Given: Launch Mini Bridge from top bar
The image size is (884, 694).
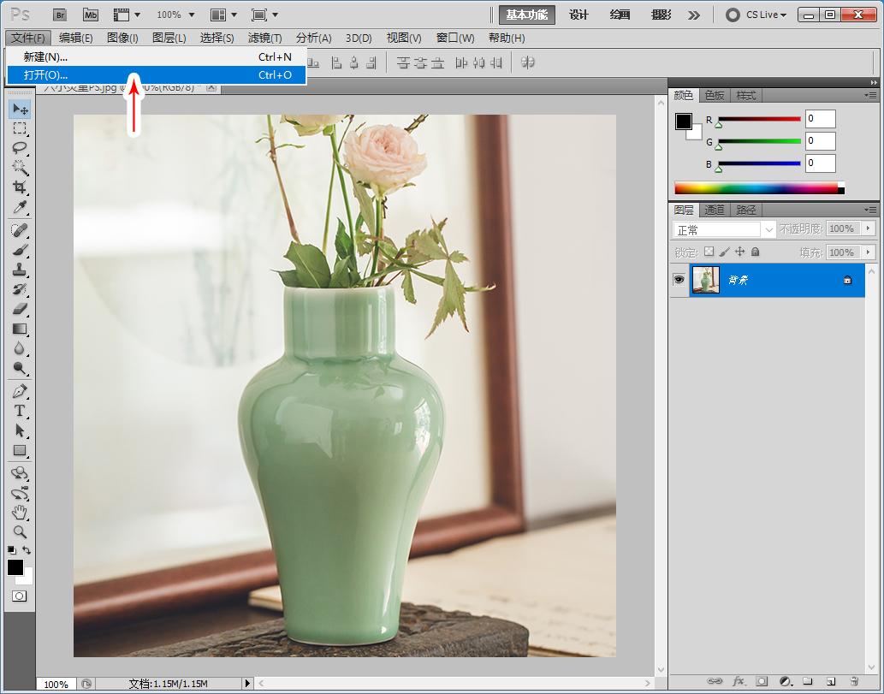Looking at the screenshot, I should (x=90, y=15).
